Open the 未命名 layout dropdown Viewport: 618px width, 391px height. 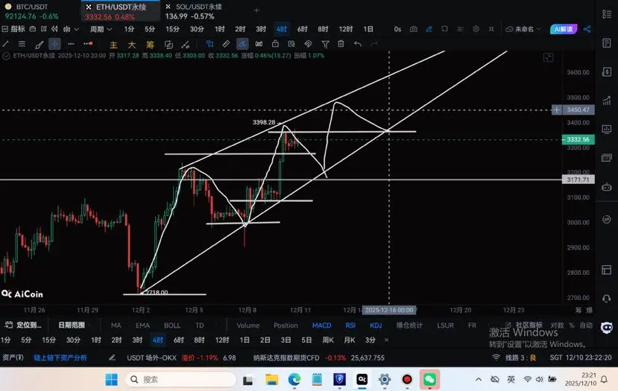[x=523, y=29]
